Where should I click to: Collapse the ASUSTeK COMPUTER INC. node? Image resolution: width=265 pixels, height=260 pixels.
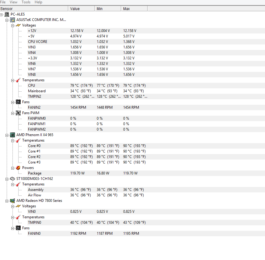click(x=7, y=20)
